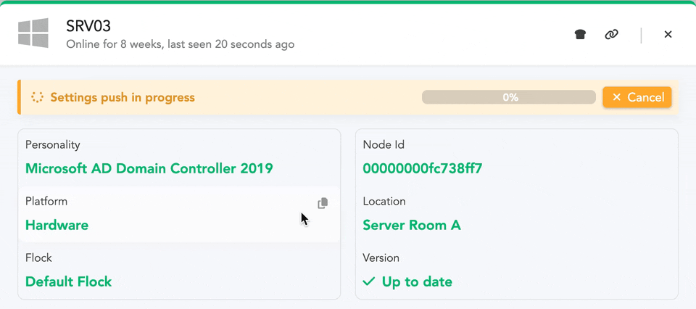The image size is (696, 309).
Task: Click the Location field label
Action: coord(384,202)
